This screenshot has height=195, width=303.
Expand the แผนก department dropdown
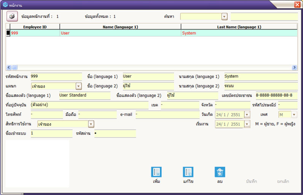click(x=78, y=86)
